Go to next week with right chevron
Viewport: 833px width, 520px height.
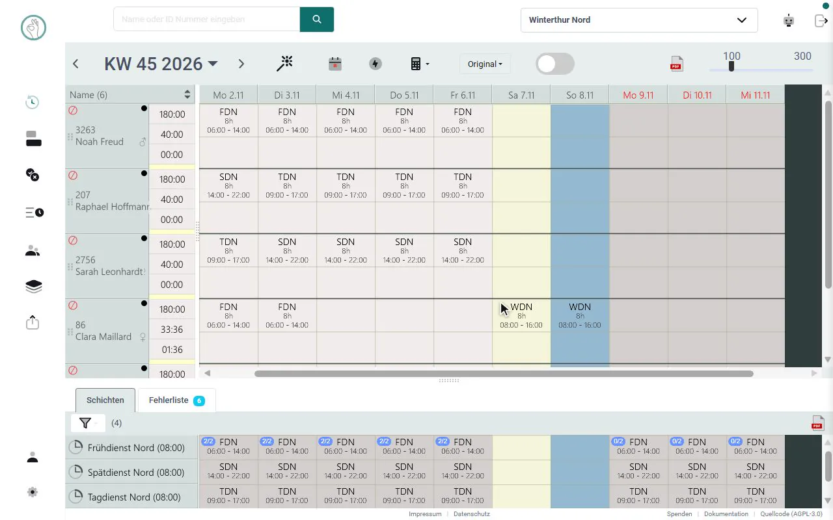click(241, 64)
